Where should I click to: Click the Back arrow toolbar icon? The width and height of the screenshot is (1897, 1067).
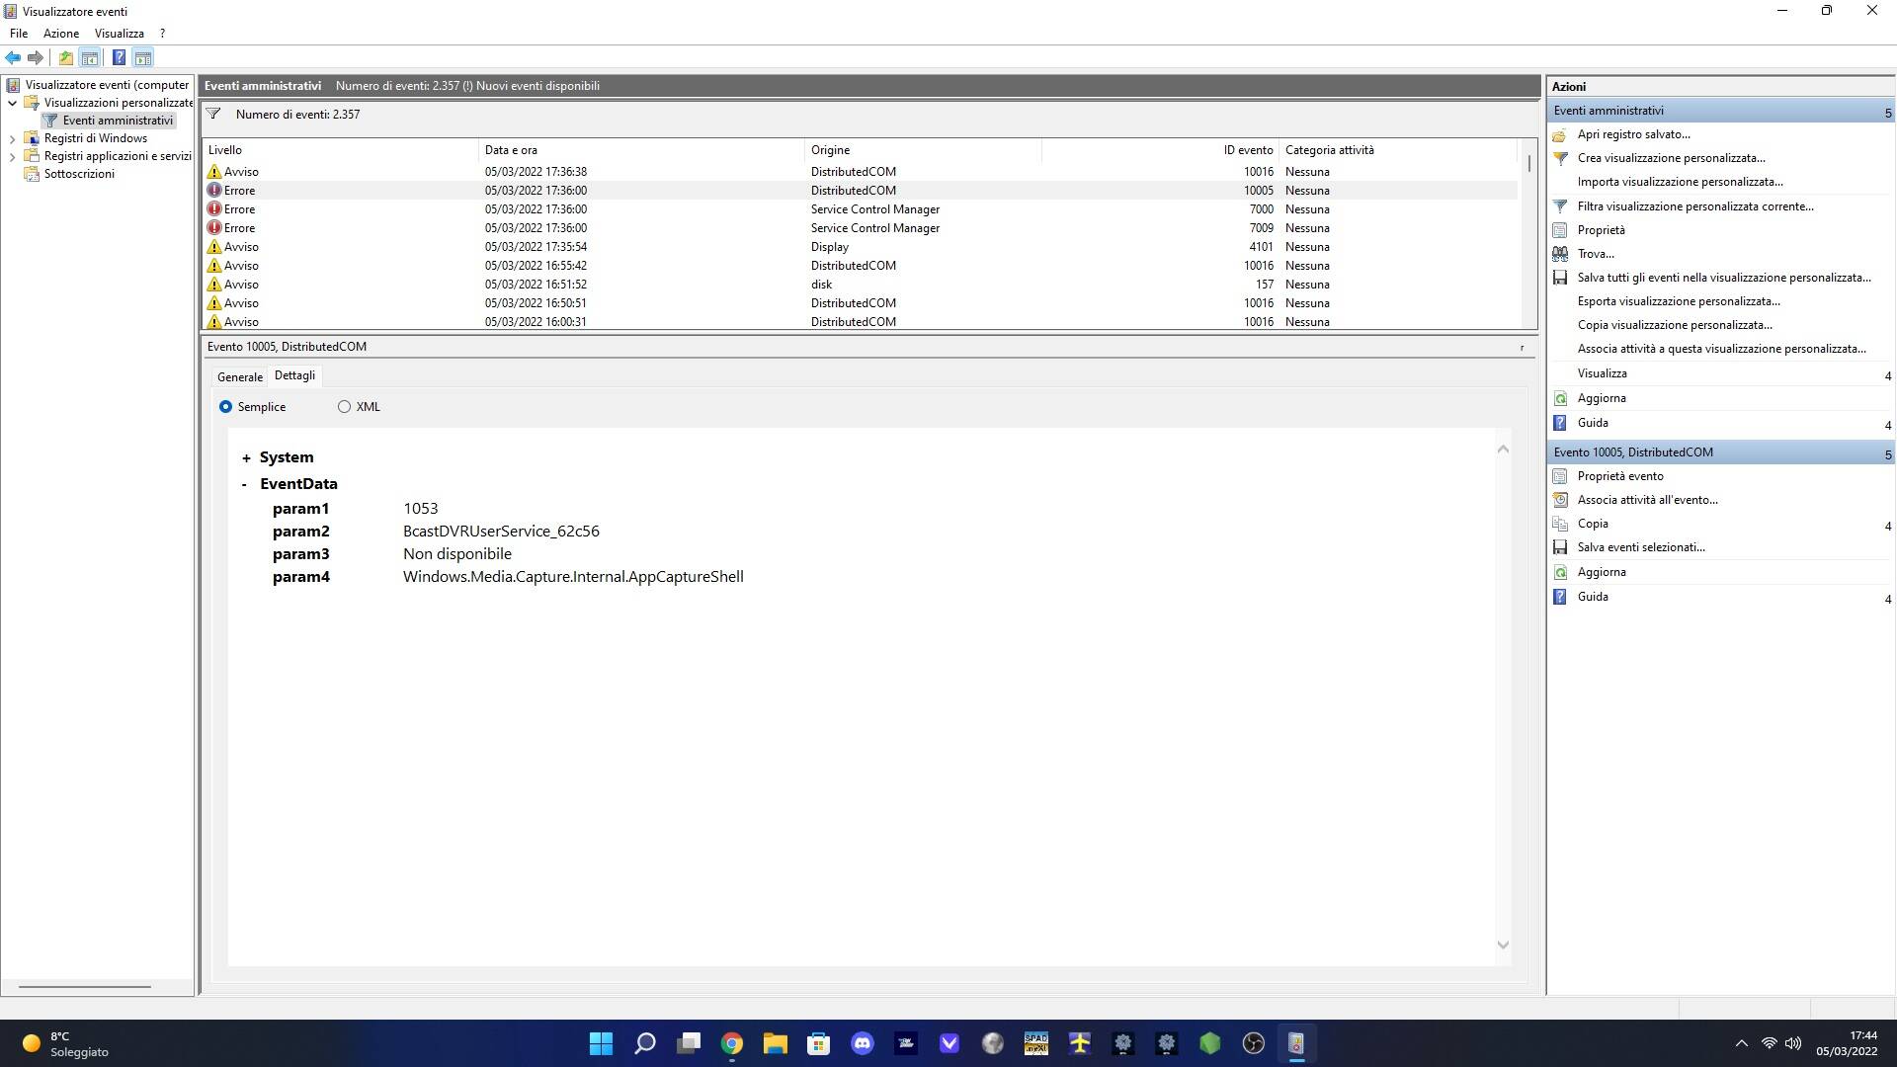coord(13,58)
